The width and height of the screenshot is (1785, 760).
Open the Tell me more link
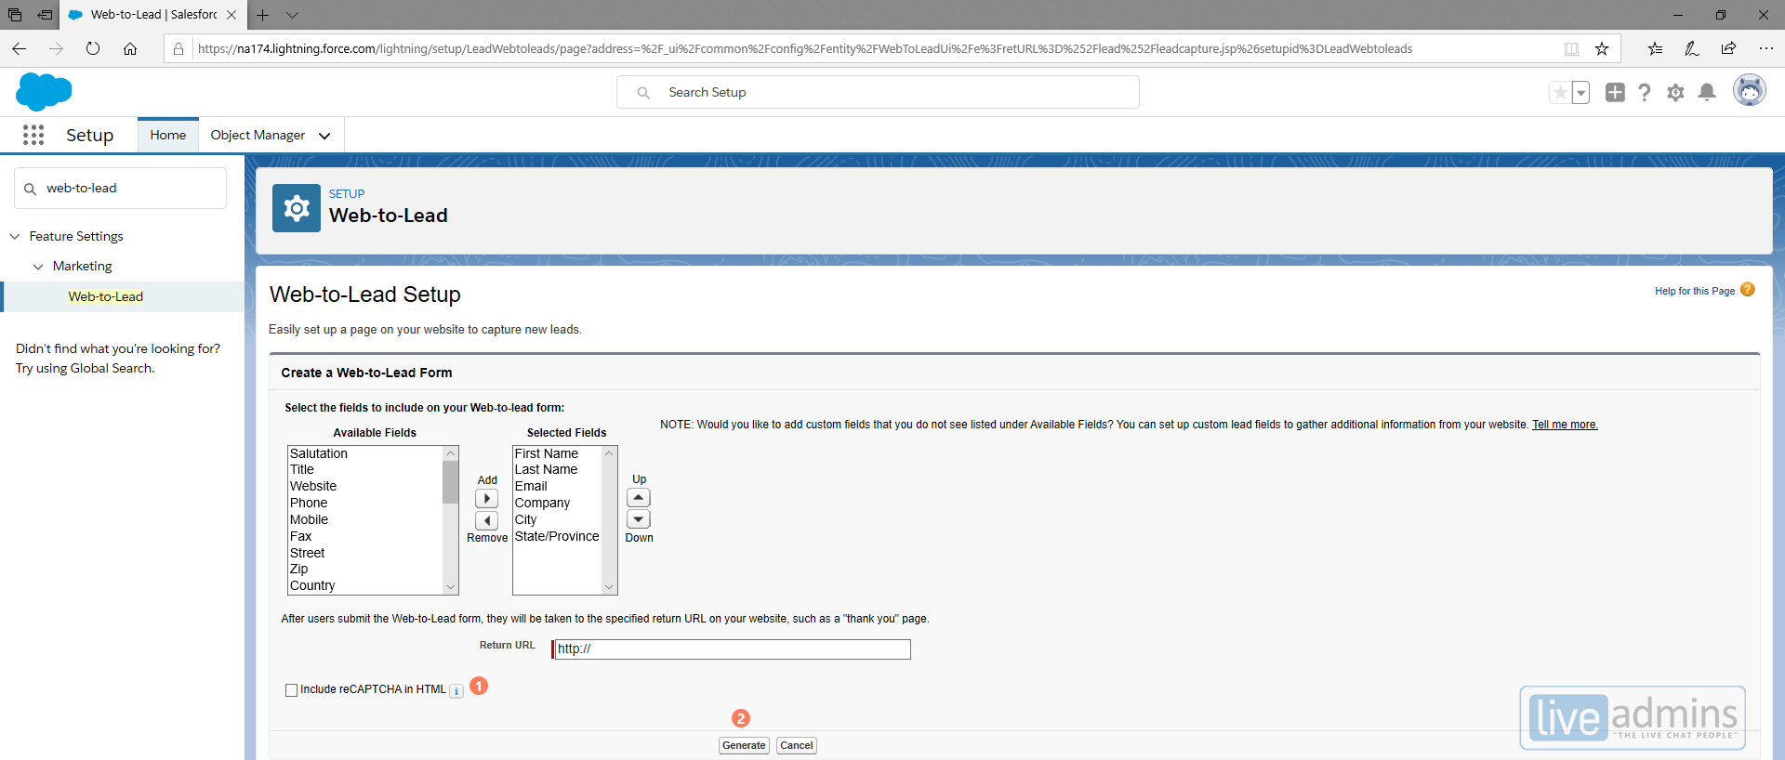[1565, 425]
